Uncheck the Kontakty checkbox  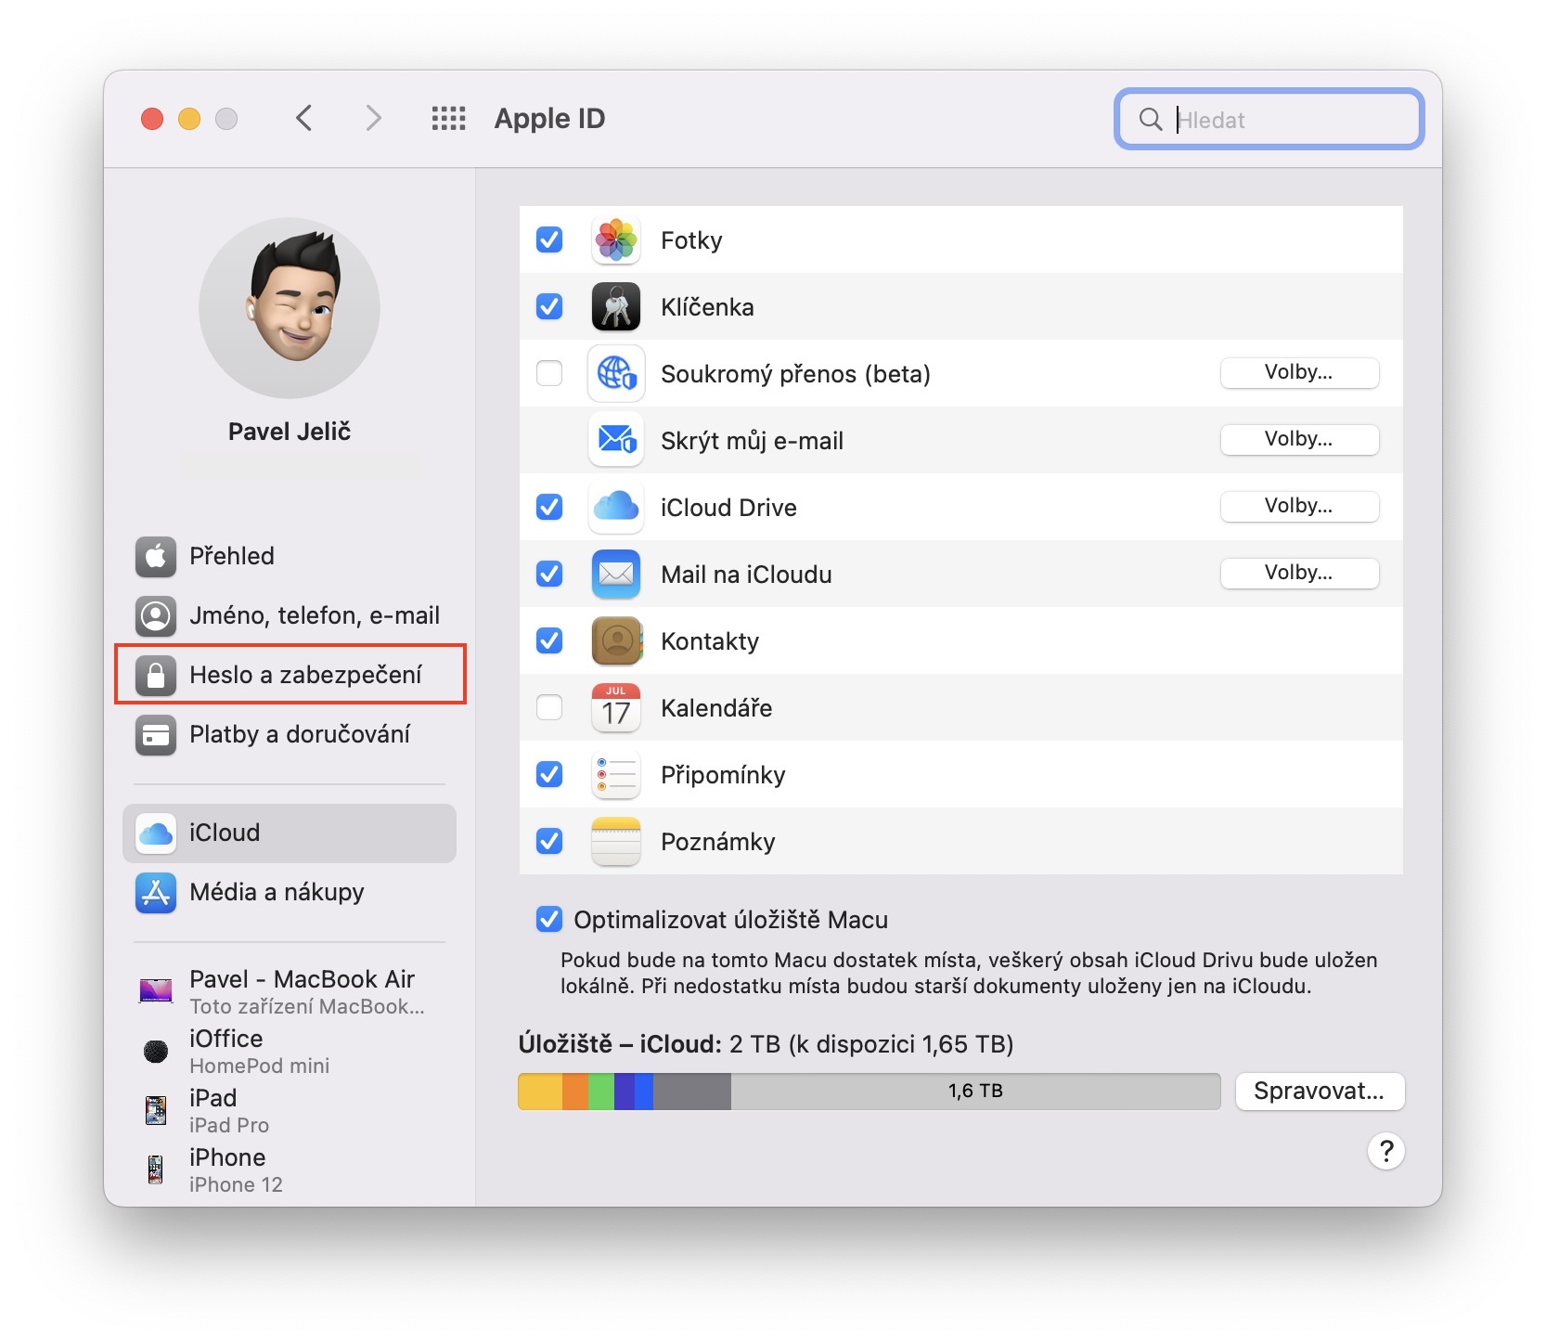pyautogui.click(x=549, y=641)
